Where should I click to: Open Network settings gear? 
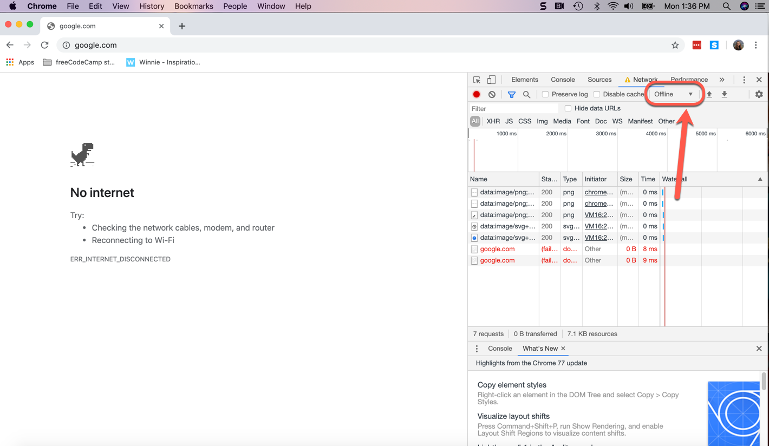click(x=759, y=94)
